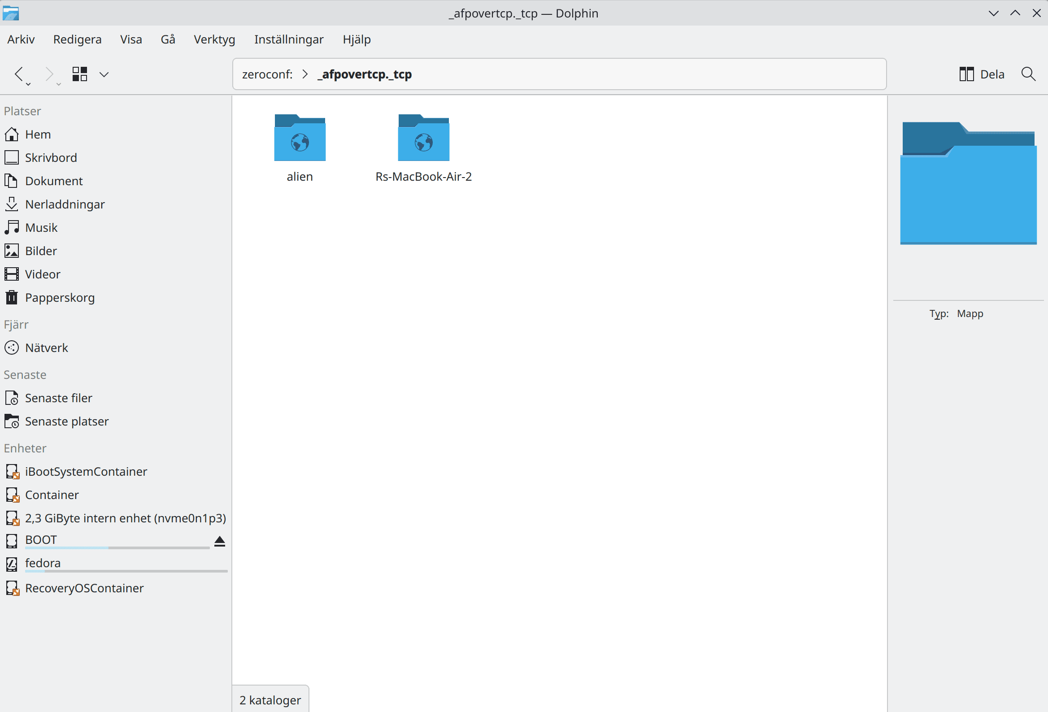Switch to icon view mode
This screenshot has width=1048, height=712.
point(79,74)
